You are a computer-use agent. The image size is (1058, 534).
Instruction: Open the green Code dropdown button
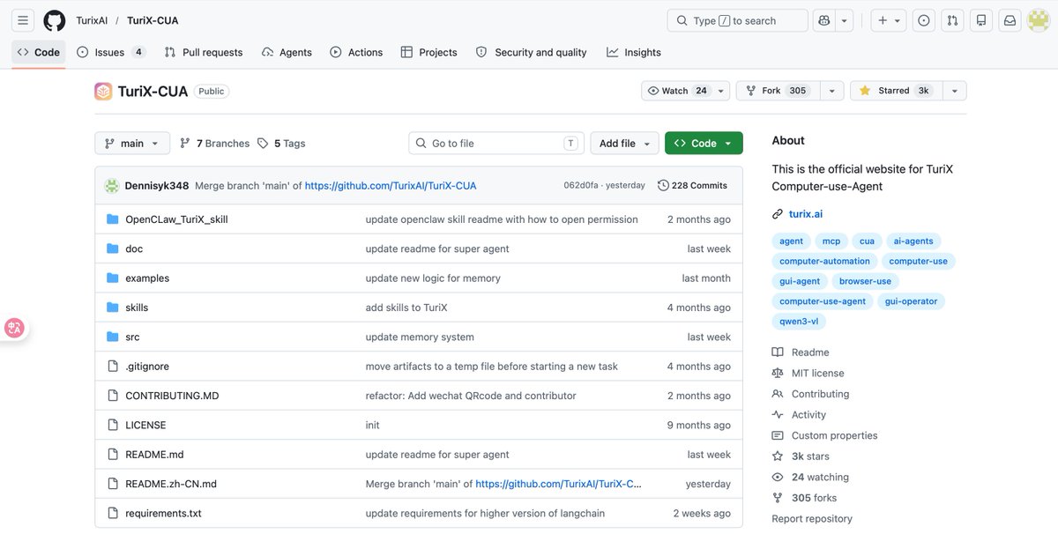coord(704,143)
